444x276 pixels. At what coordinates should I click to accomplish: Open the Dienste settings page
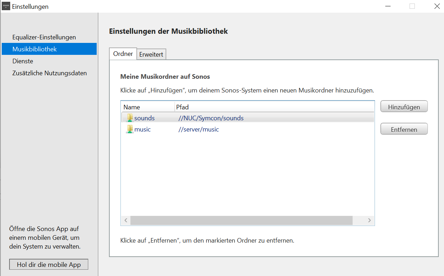22,61
